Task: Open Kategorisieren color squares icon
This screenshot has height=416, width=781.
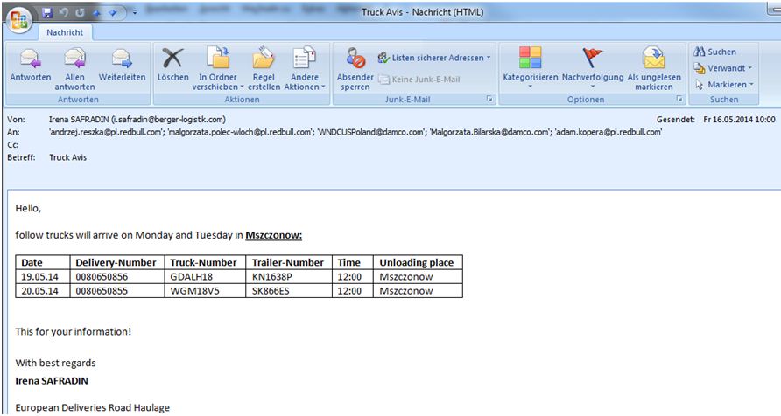Action: pos(530,57)
